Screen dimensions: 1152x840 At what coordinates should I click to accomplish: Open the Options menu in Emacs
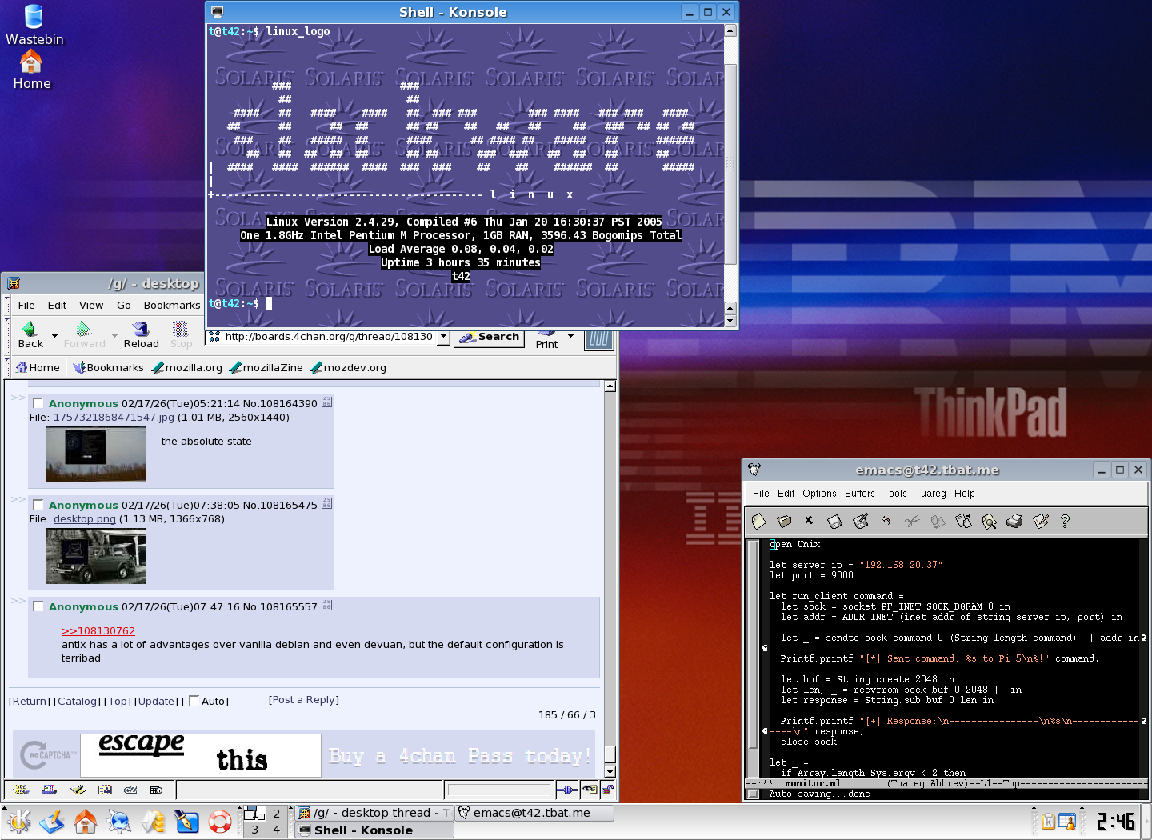click(819, 494)
